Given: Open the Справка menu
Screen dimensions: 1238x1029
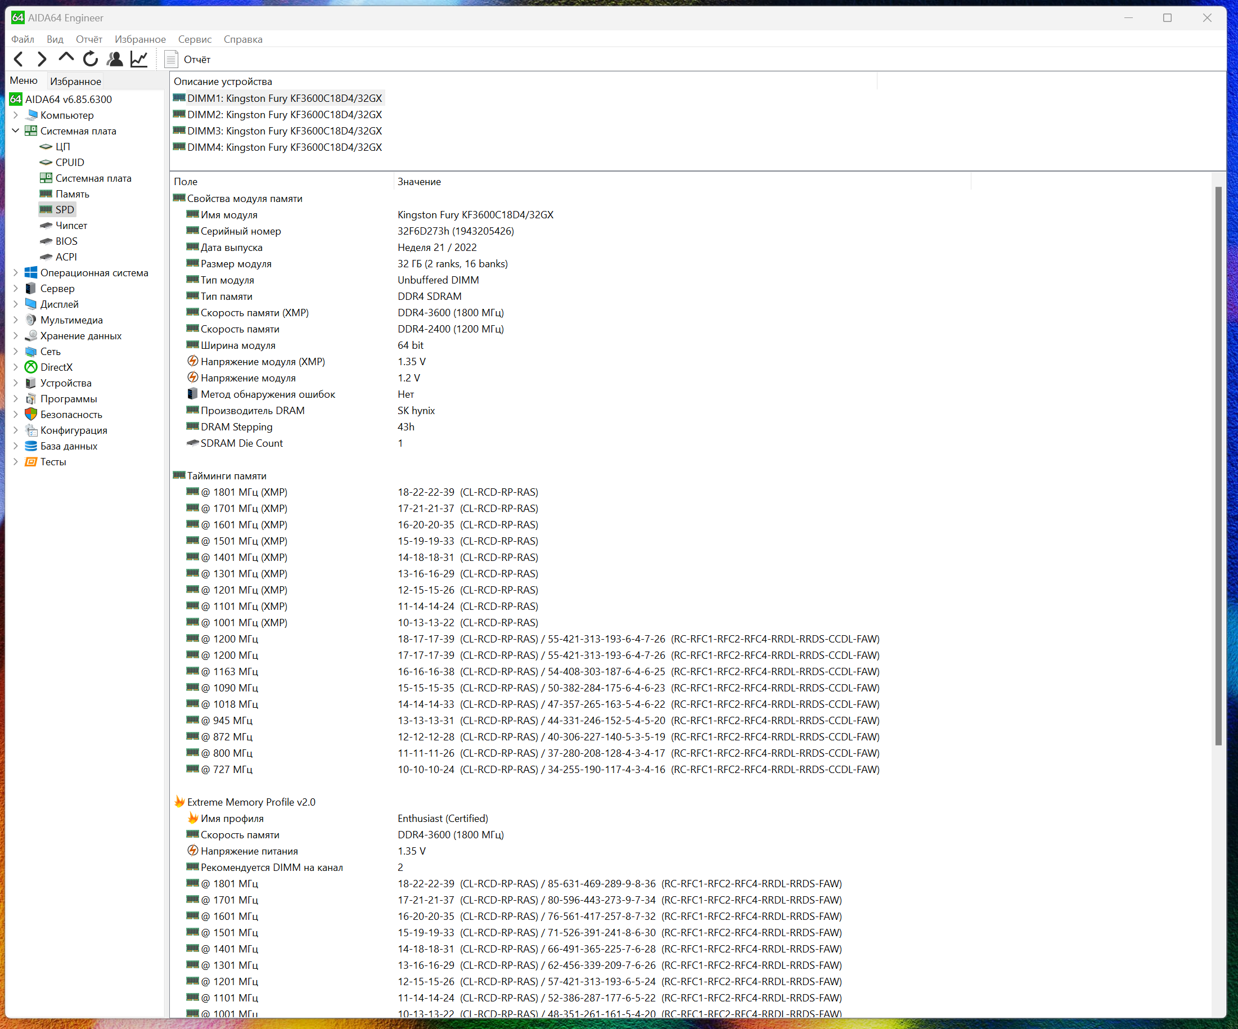Looking at the screenshot, I should tap(243, 39).
